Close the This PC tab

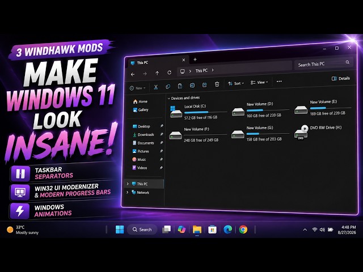pyautogui.click(x=184, y=60)
